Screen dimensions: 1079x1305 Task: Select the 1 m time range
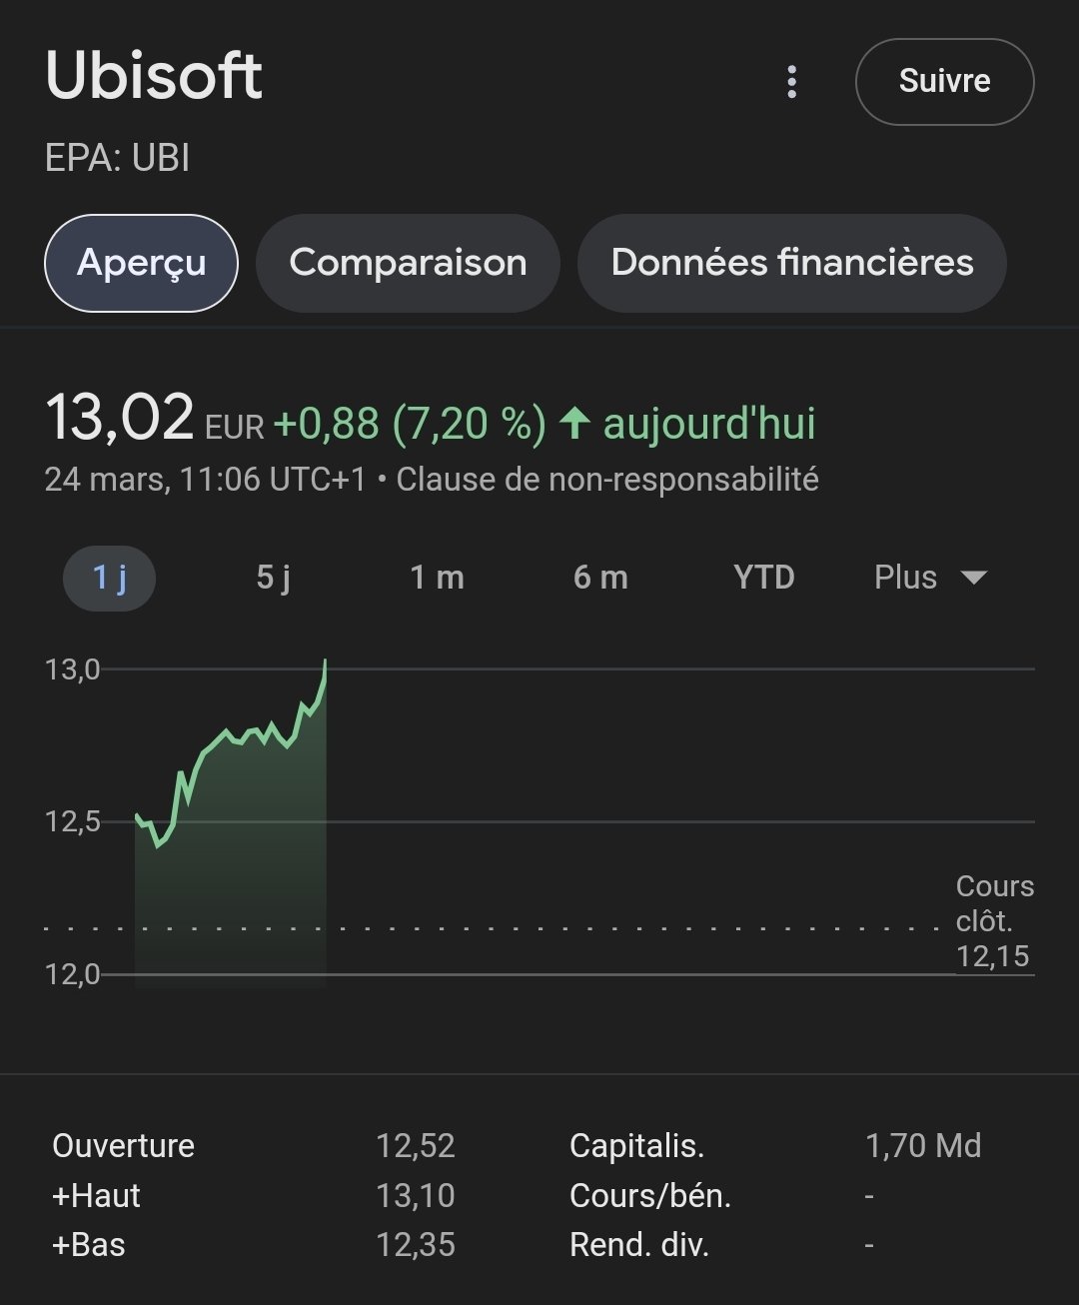[x=437, y=578]
